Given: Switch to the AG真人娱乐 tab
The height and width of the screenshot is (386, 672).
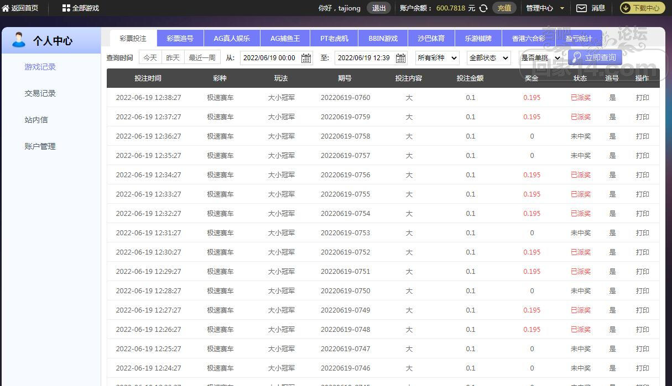Looking at the screenshot, I should pos(232,39).
